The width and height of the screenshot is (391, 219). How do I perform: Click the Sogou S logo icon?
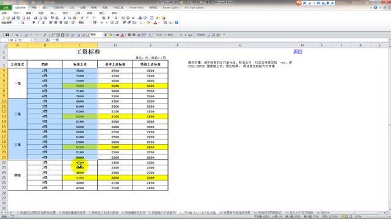pos(299,3)
